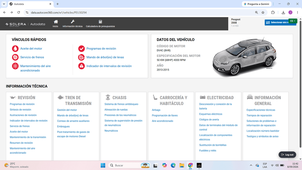Open a new browser tab
The image size is (302, 170).
click(58, 4)
